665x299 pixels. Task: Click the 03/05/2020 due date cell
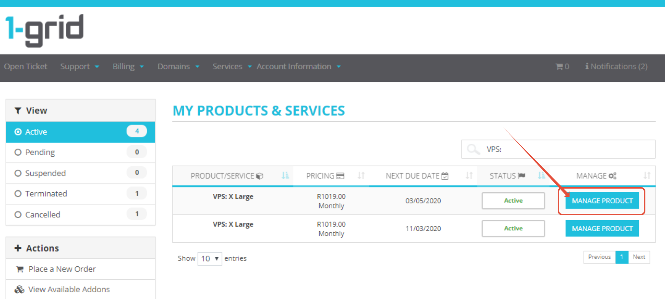click(x=423, y=201)
